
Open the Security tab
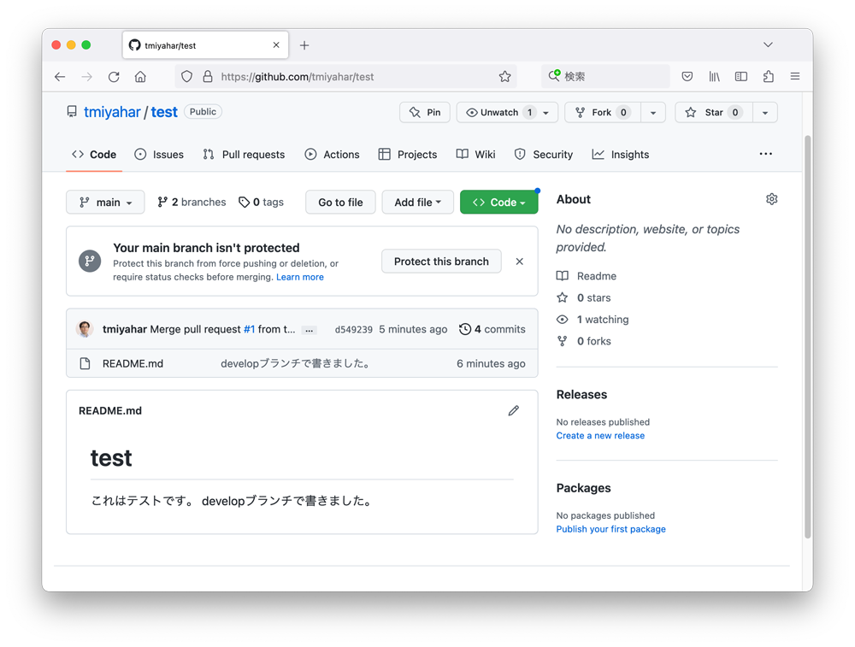pyautogui.click(x=544, y=155)
